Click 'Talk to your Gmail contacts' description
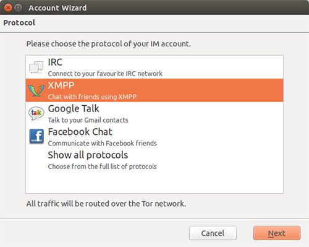The height and width of the screenshot is (247, 309). click(x=88, y=120)
